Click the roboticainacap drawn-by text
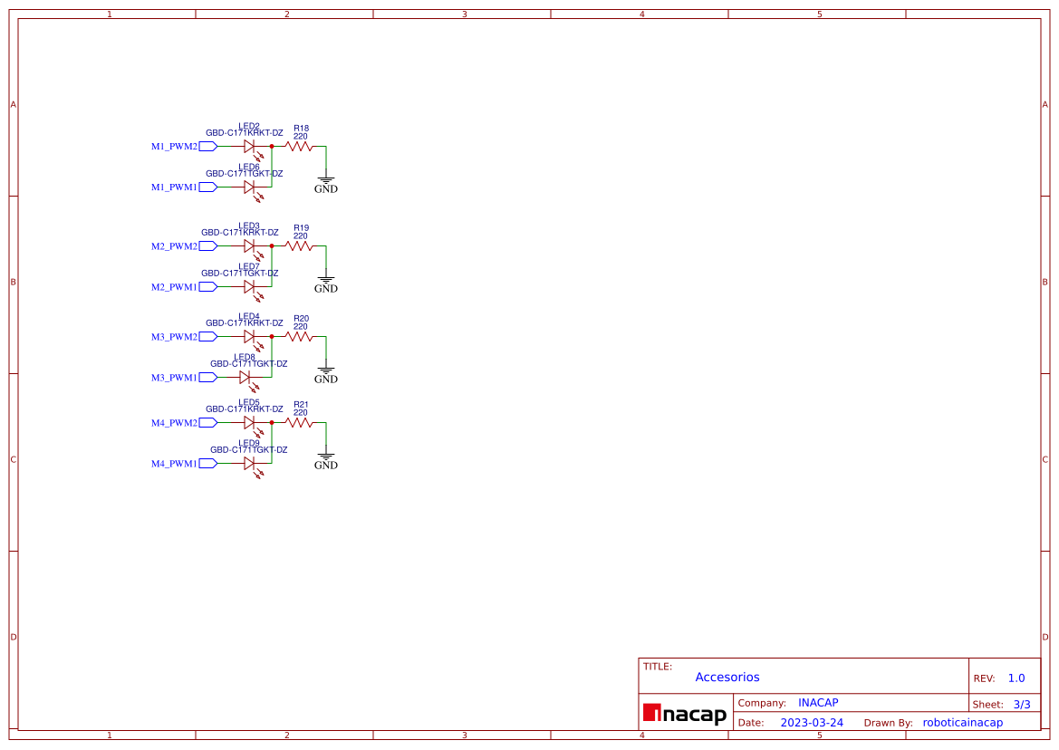The height and width of the screenshot is (750, 1059). point(963,722)
